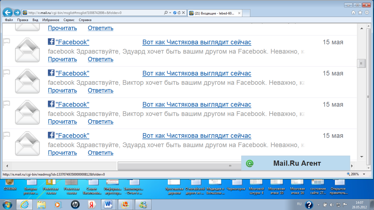Click the vertical scrollbar up arrow
This screenshot has height=210, width=374.
tap(361, 28)
